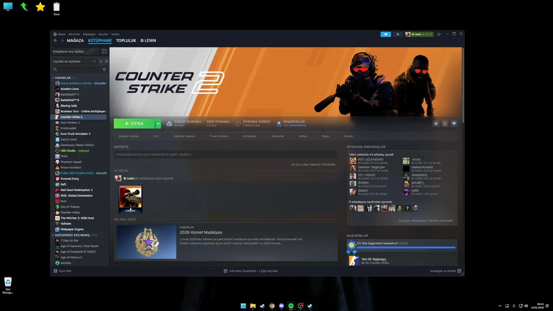
Task: Open Recycle Bin on the desktop
Action: (8, 286)
